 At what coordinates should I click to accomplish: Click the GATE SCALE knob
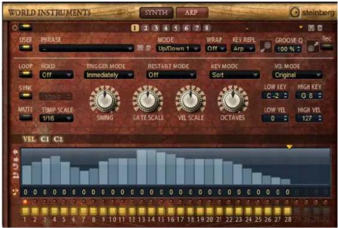click(148, 100)
